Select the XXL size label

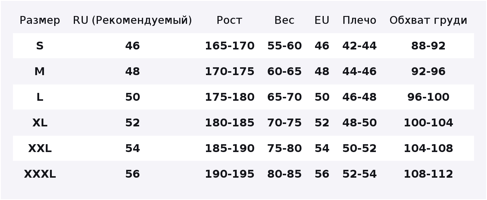click(40, 148)
